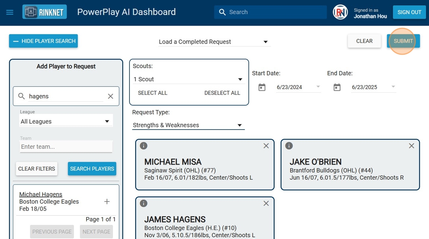Remove James Hagens card
The width and height of the screenshot is (429, 239).
click(x=266, y=203)
